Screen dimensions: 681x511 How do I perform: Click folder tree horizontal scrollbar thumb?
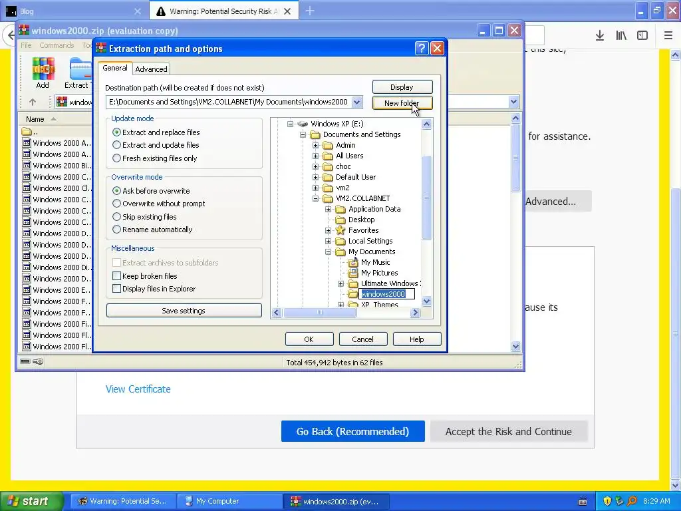click(x=320, y=313)
